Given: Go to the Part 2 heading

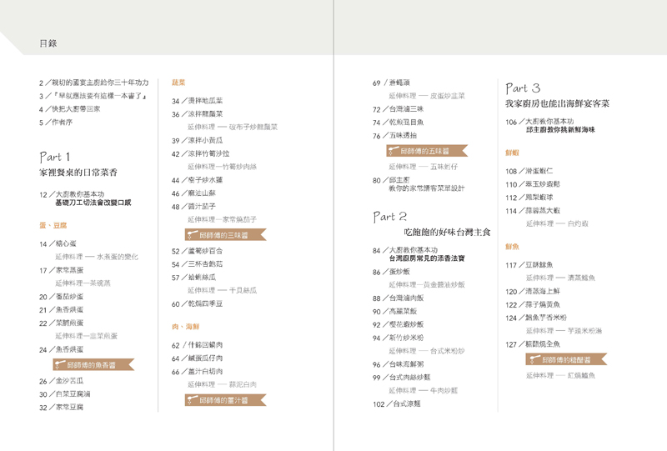Looking at the screenshot, I should point(389,216).
